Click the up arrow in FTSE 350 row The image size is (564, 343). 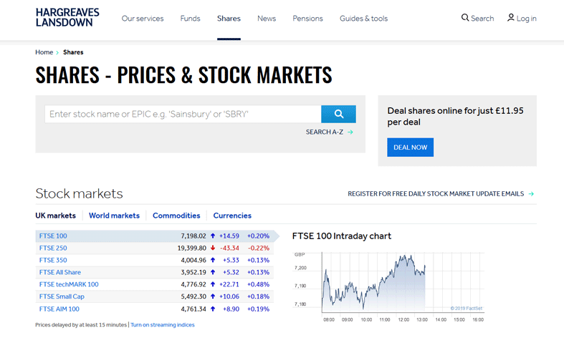pyautogui.click(x=213, y=260)
